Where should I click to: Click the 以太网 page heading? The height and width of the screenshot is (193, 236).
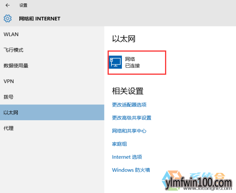pyautogui.click(x=124, y=39)
